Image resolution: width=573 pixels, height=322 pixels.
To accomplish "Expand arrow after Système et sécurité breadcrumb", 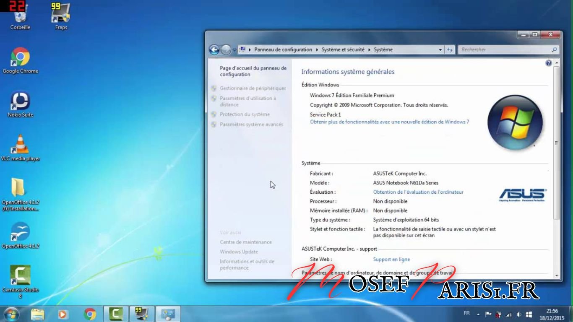I will tap(370, 49).
